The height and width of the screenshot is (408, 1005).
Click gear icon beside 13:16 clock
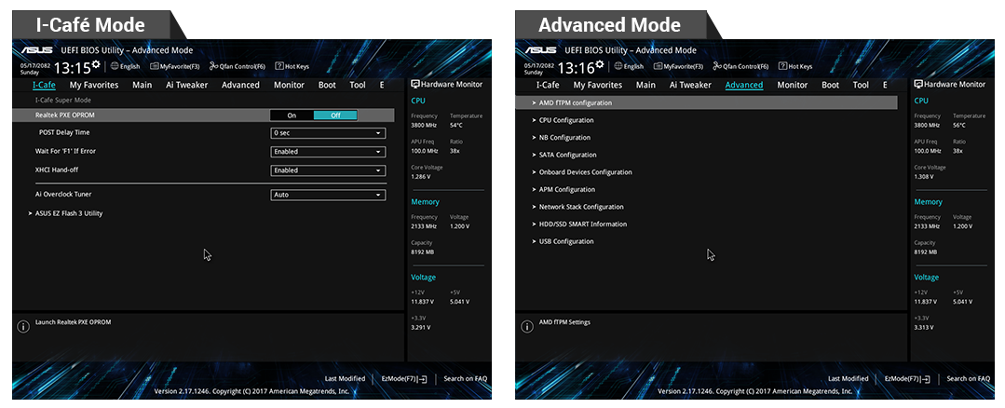click(x=600, y=64)
